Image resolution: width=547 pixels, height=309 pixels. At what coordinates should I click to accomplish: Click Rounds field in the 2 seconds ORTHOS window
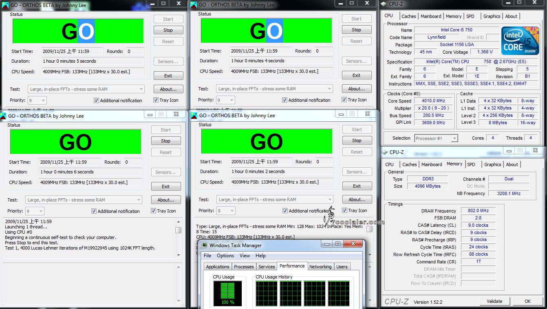324,162
